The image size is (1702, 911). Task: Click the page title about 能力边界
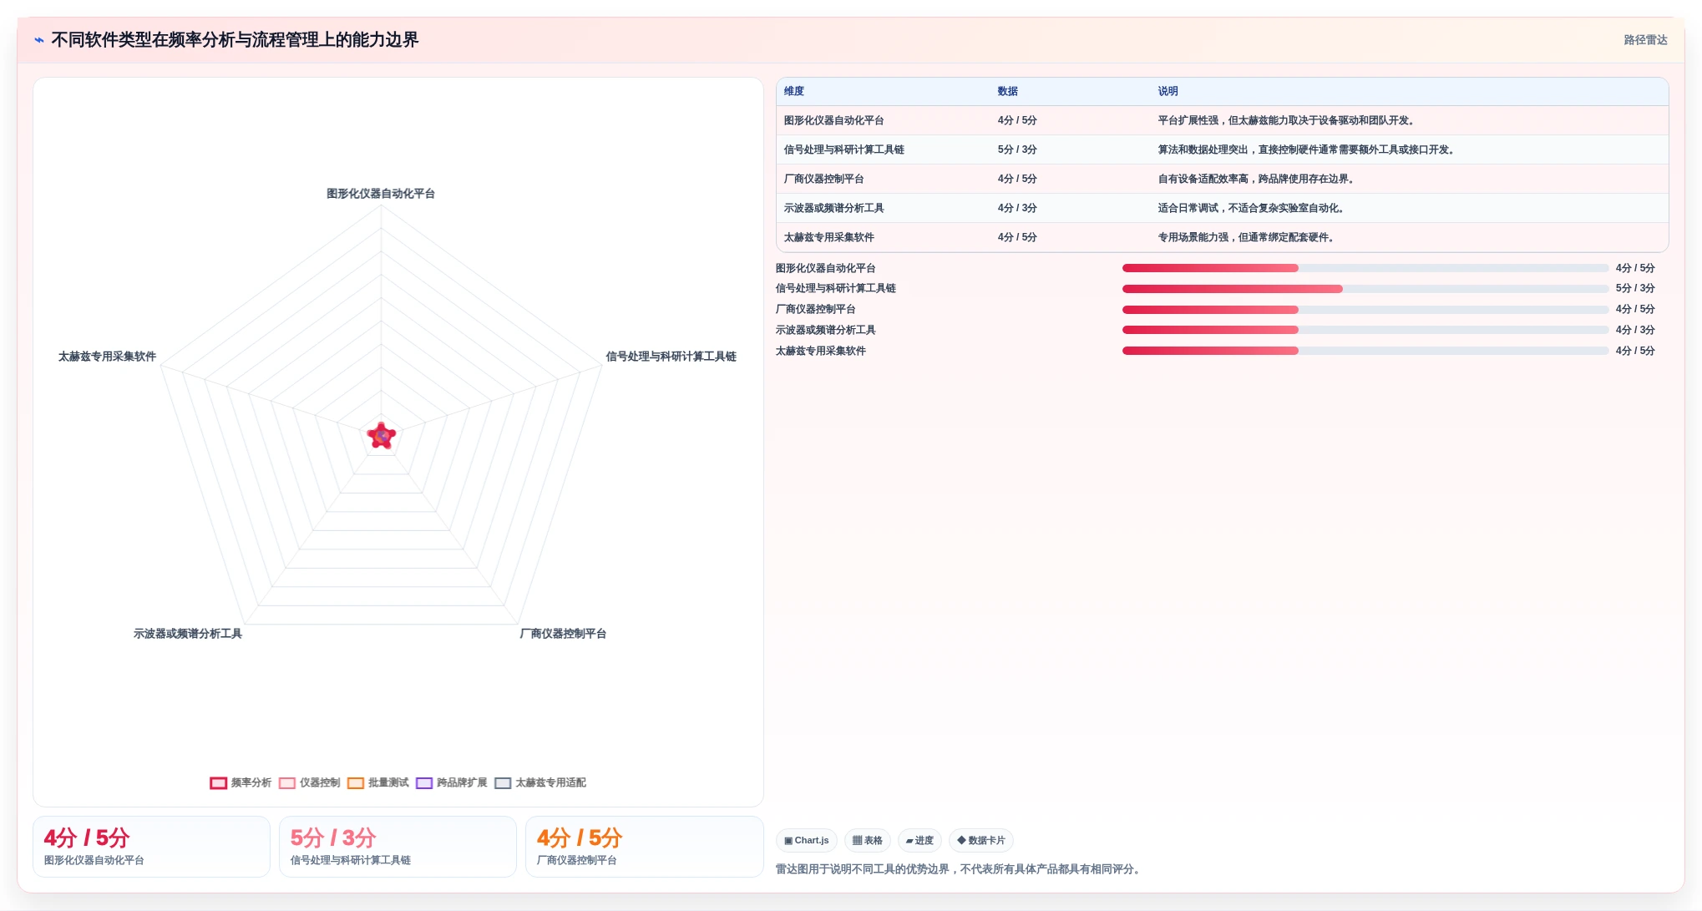(235, 39)
